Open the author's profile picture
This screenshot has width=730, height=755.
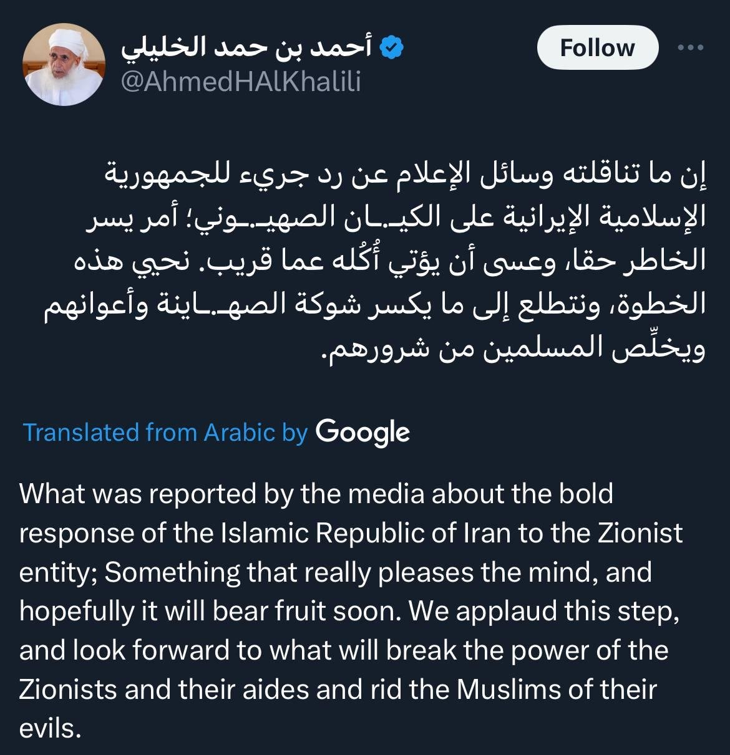tap(64, 64)
